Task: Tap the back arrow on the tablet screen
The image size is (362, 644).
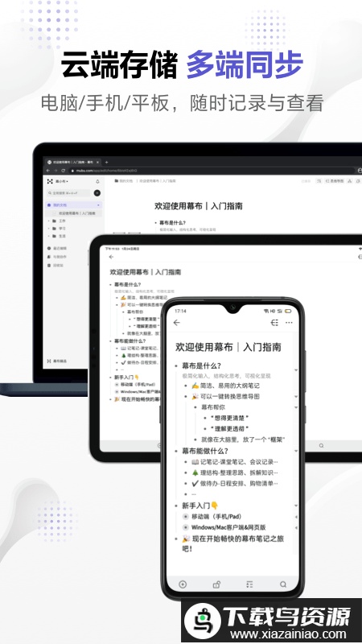Action: pos(111,257)
